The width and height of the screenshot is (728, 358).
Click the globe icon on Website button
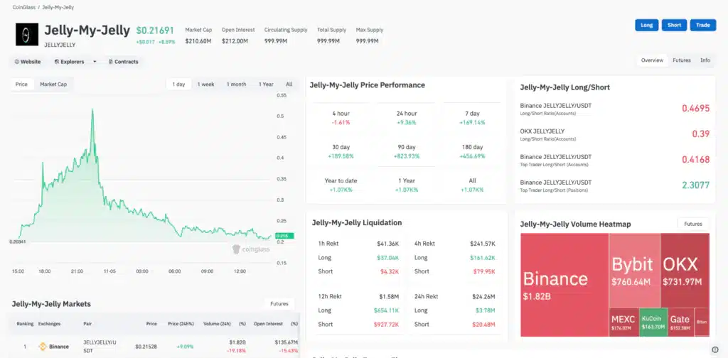coord(16,62)
